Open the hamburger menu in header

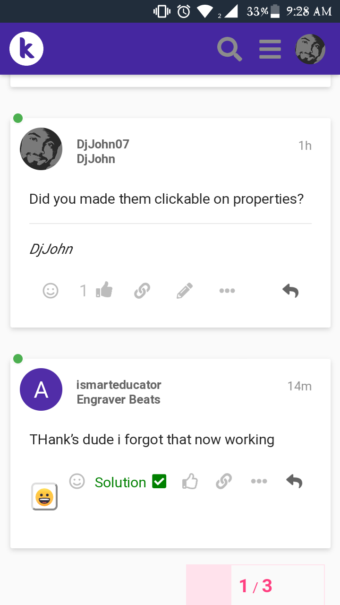click(x=270, y=49)
